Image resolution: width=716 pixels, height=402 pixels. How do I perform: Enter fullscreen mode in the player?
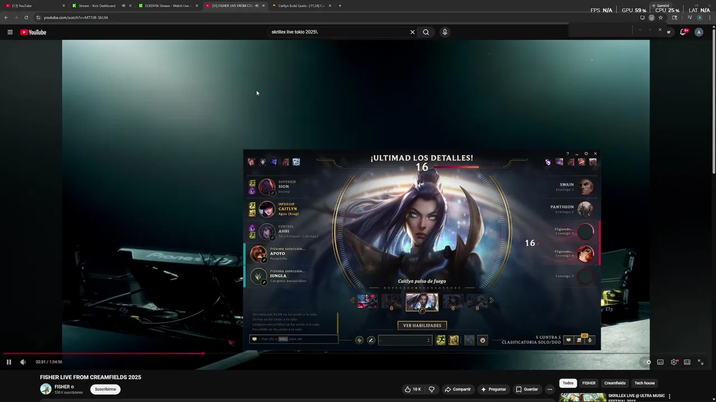point(700,362)
